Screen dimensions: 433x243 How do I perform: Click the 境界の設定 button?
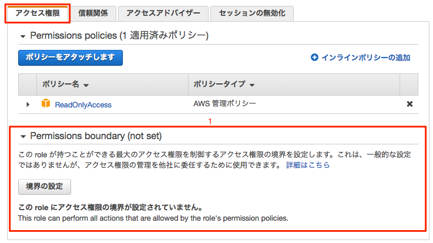point(45,187)
